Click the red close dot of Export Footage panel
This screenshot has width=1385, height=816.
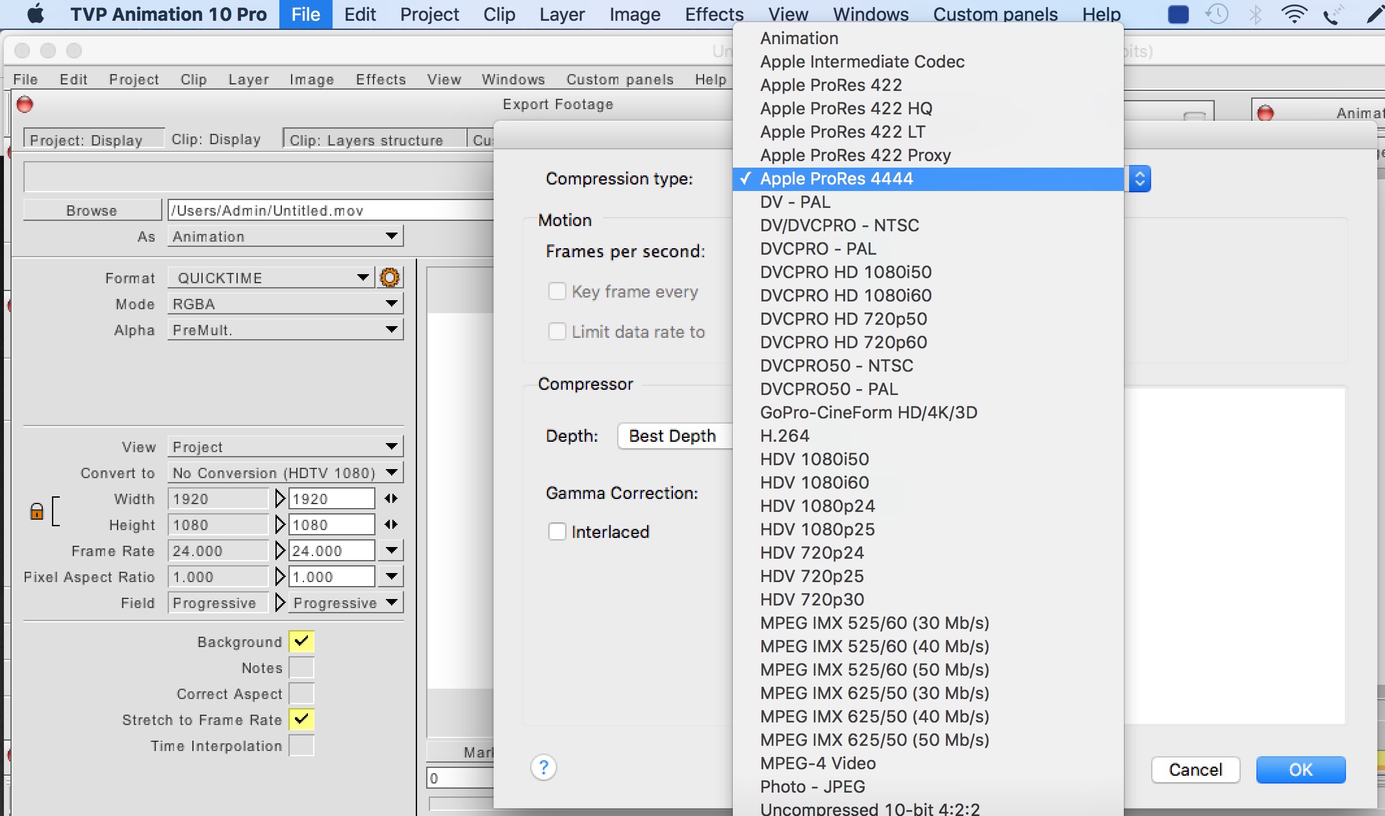coord(25,104)
